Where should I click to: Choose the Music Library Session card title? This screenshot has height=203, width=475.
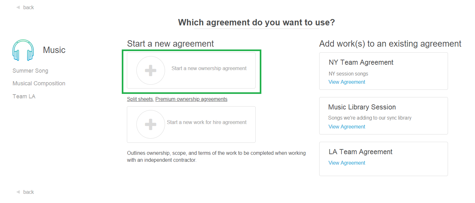click(362, 107)
